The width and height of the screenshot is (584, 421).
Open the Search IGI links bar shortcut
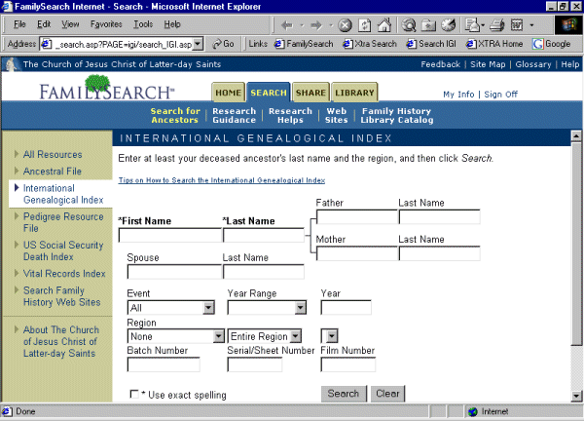(x=431, y=44)
